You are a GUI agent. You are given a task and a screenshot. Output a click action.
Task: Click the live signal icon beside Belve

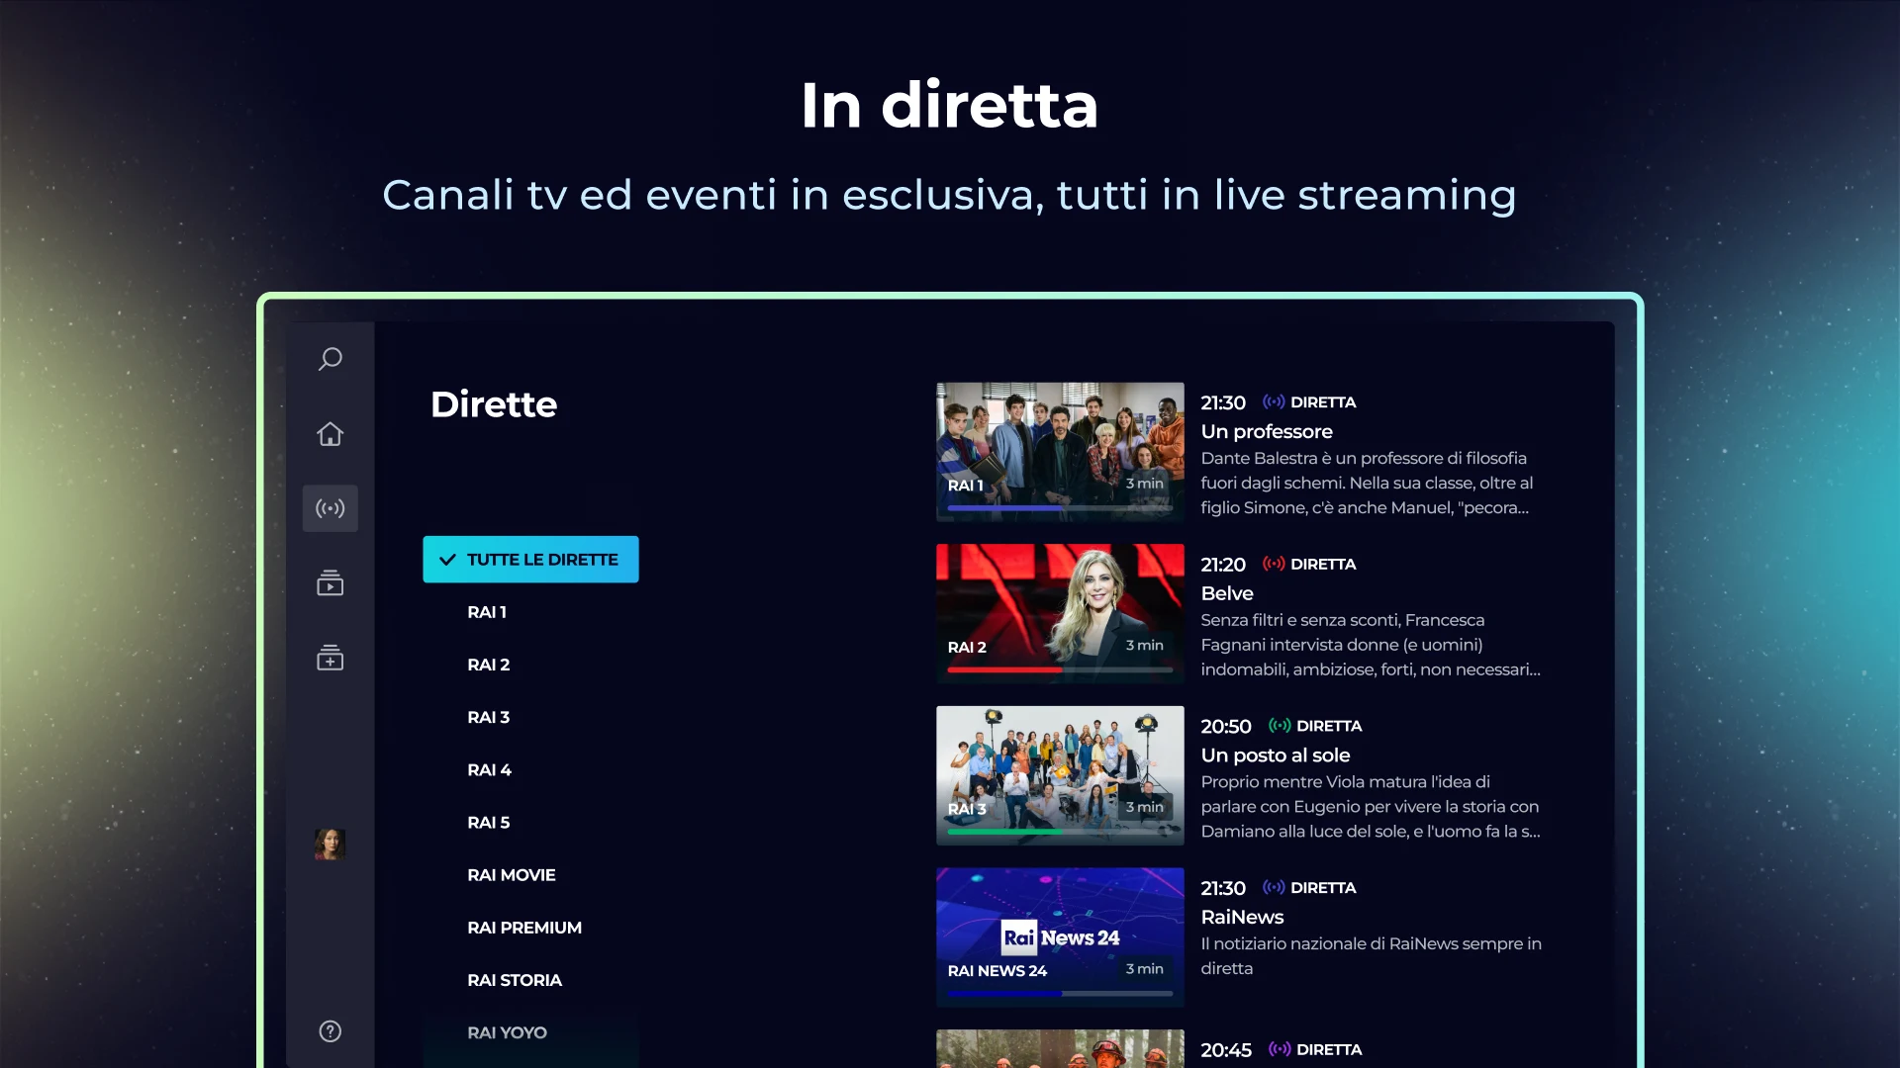(x=1274, y=564)
